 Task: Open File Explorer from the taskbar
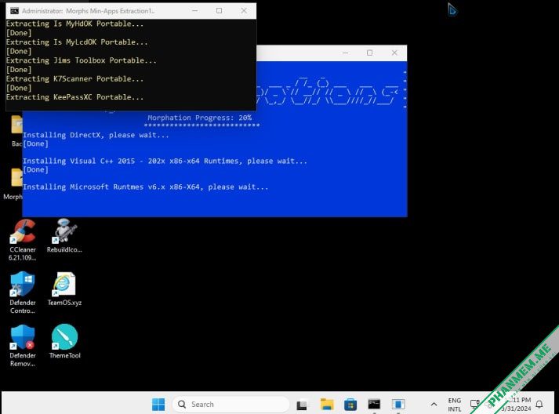(x=327, y=405)
